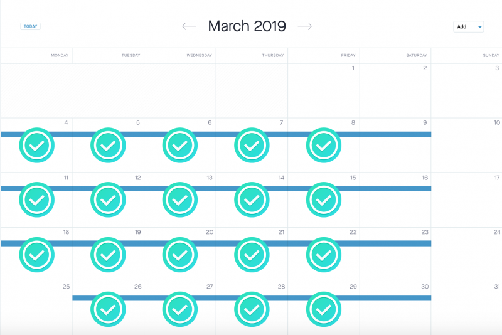Click the green checkmark on March 22
This screenshot has height=335, width=502.
324,255
